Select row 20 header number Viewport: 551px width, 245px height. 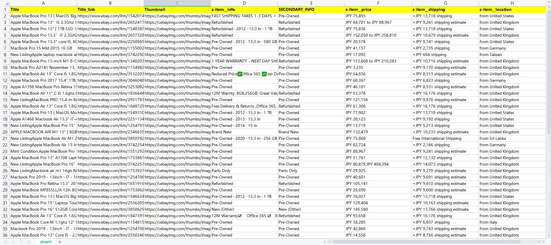5,132
